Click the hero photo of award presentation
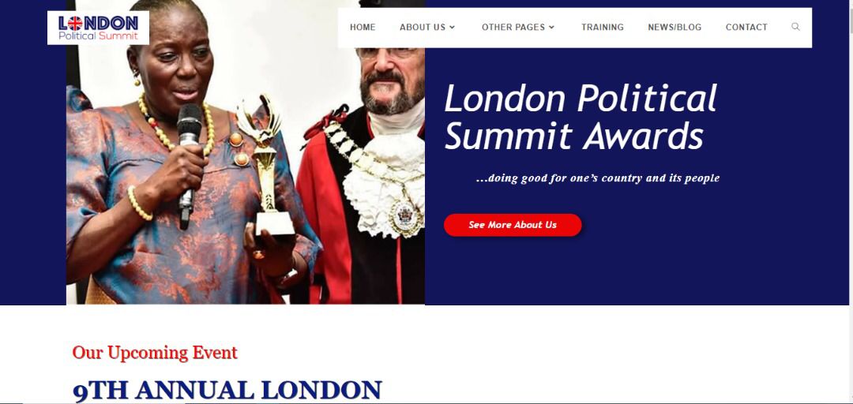 tap(246, 151)
